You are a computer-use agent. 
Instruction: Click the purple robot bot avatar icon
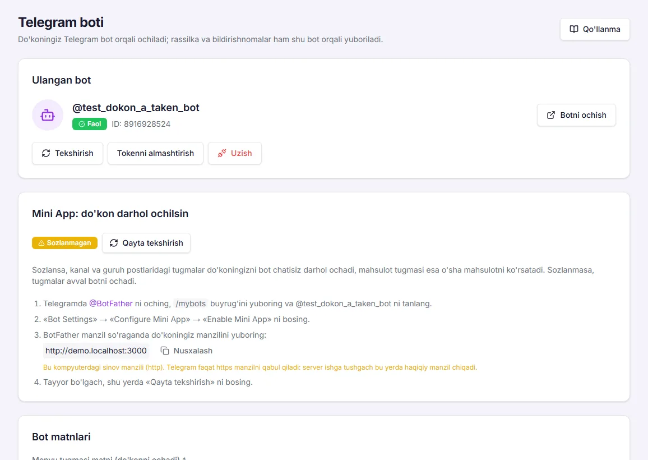coord(48,115)
